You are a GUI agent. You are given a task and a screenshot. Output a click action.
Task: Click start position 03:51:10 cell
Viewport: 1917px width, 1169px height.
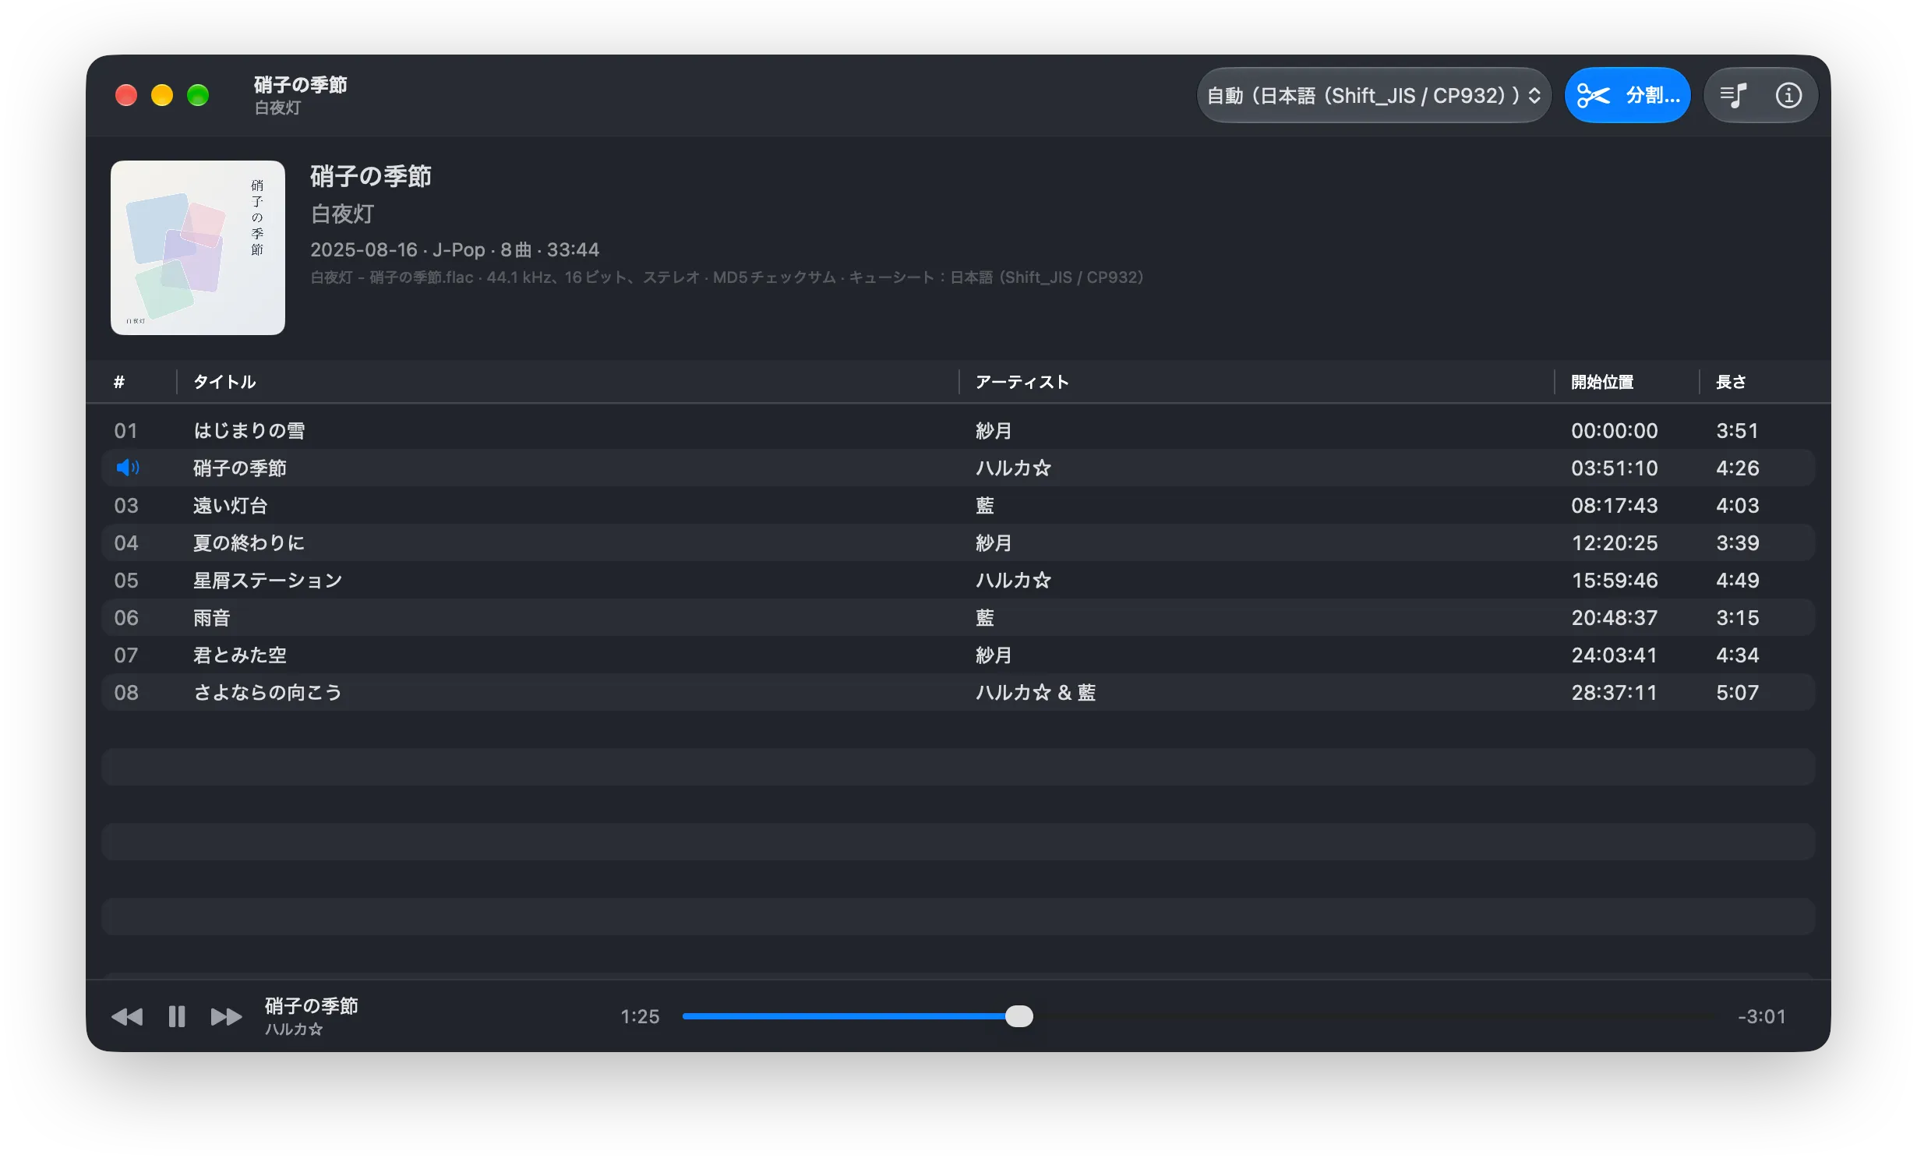coord(1615,468)
